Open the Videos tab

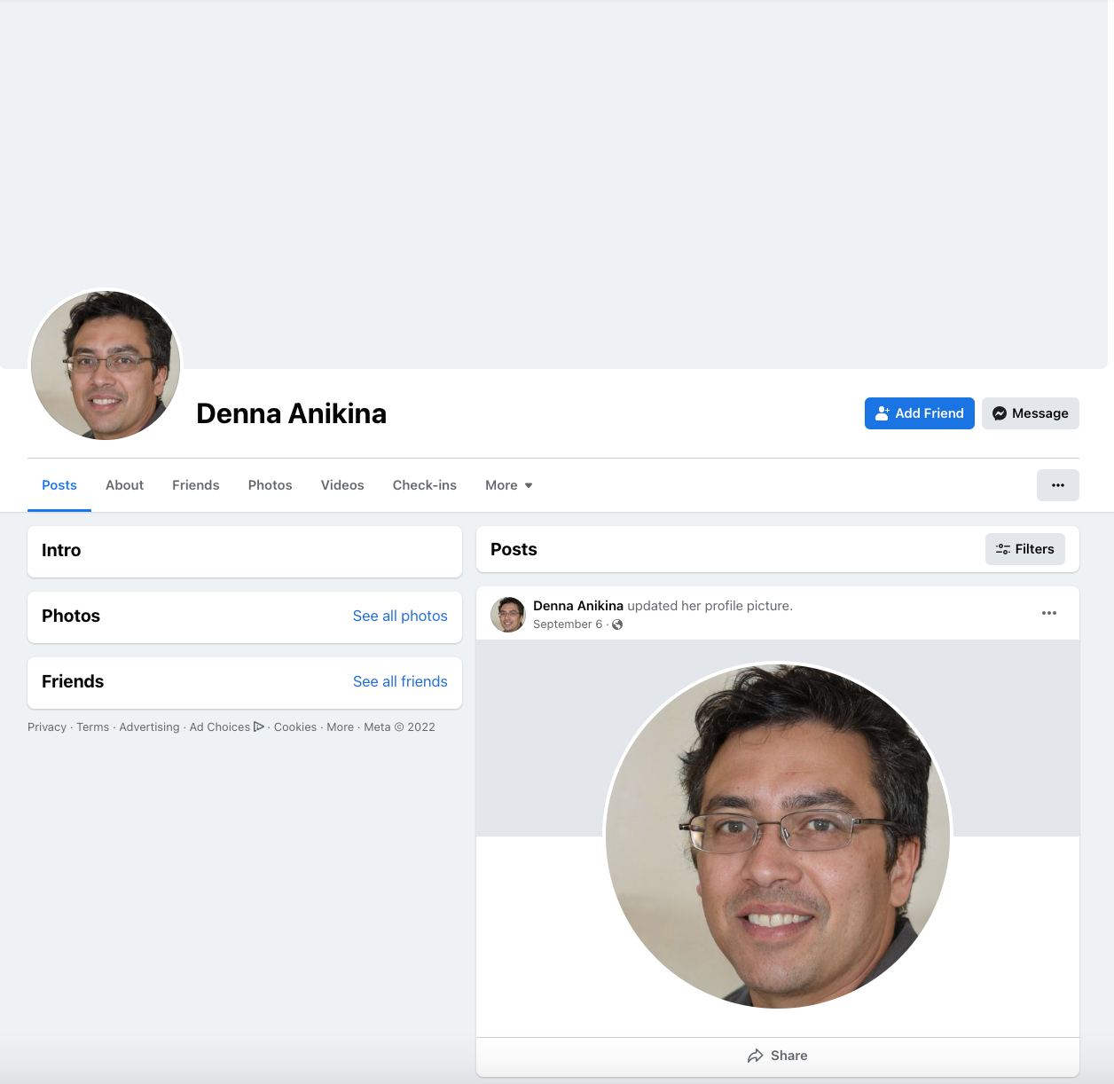342,485
